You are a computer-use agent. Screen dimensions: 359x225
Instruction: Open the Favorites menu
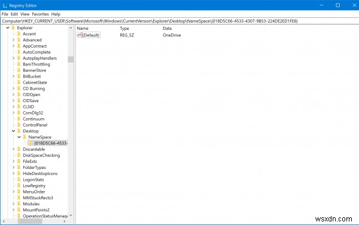[x=40, y=14]
